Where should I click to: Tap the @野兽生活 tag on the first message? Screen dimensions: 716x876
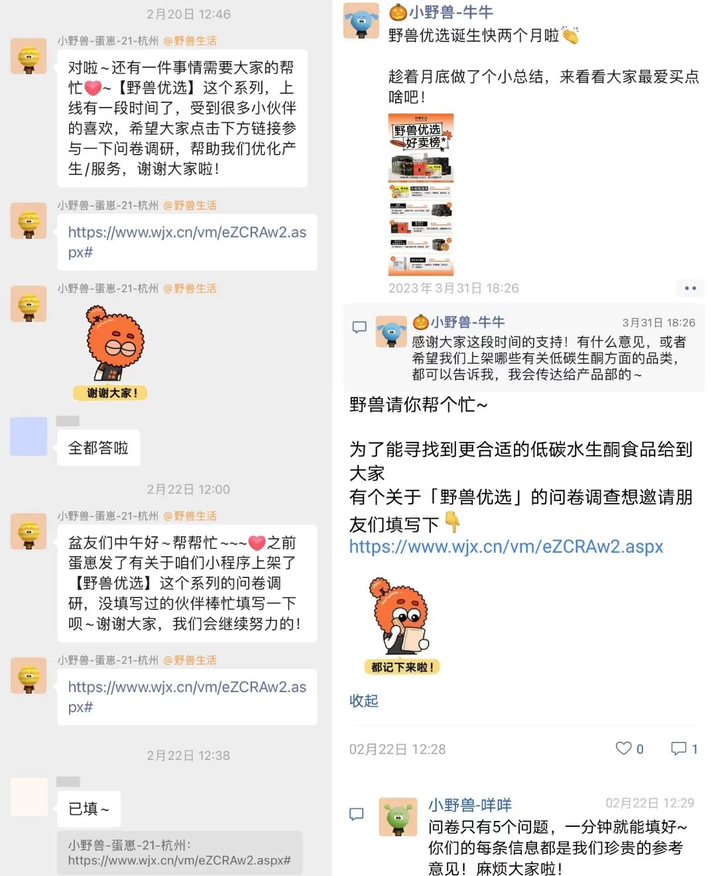click(x=190, y=41)
